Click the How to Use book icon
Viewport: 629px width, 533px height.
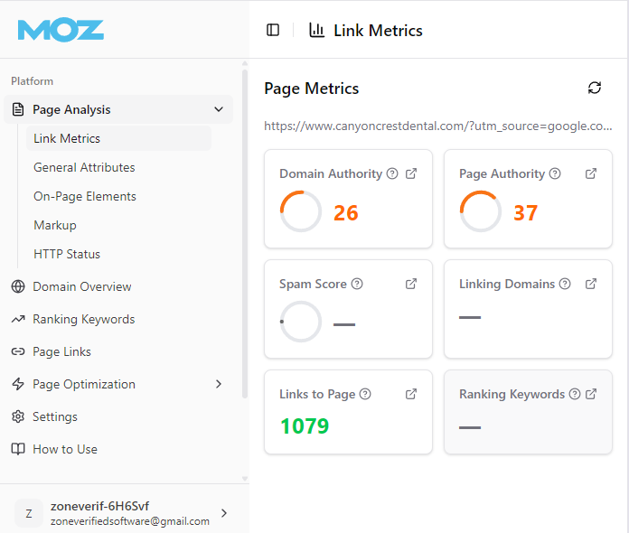click(x=18, y=449)
